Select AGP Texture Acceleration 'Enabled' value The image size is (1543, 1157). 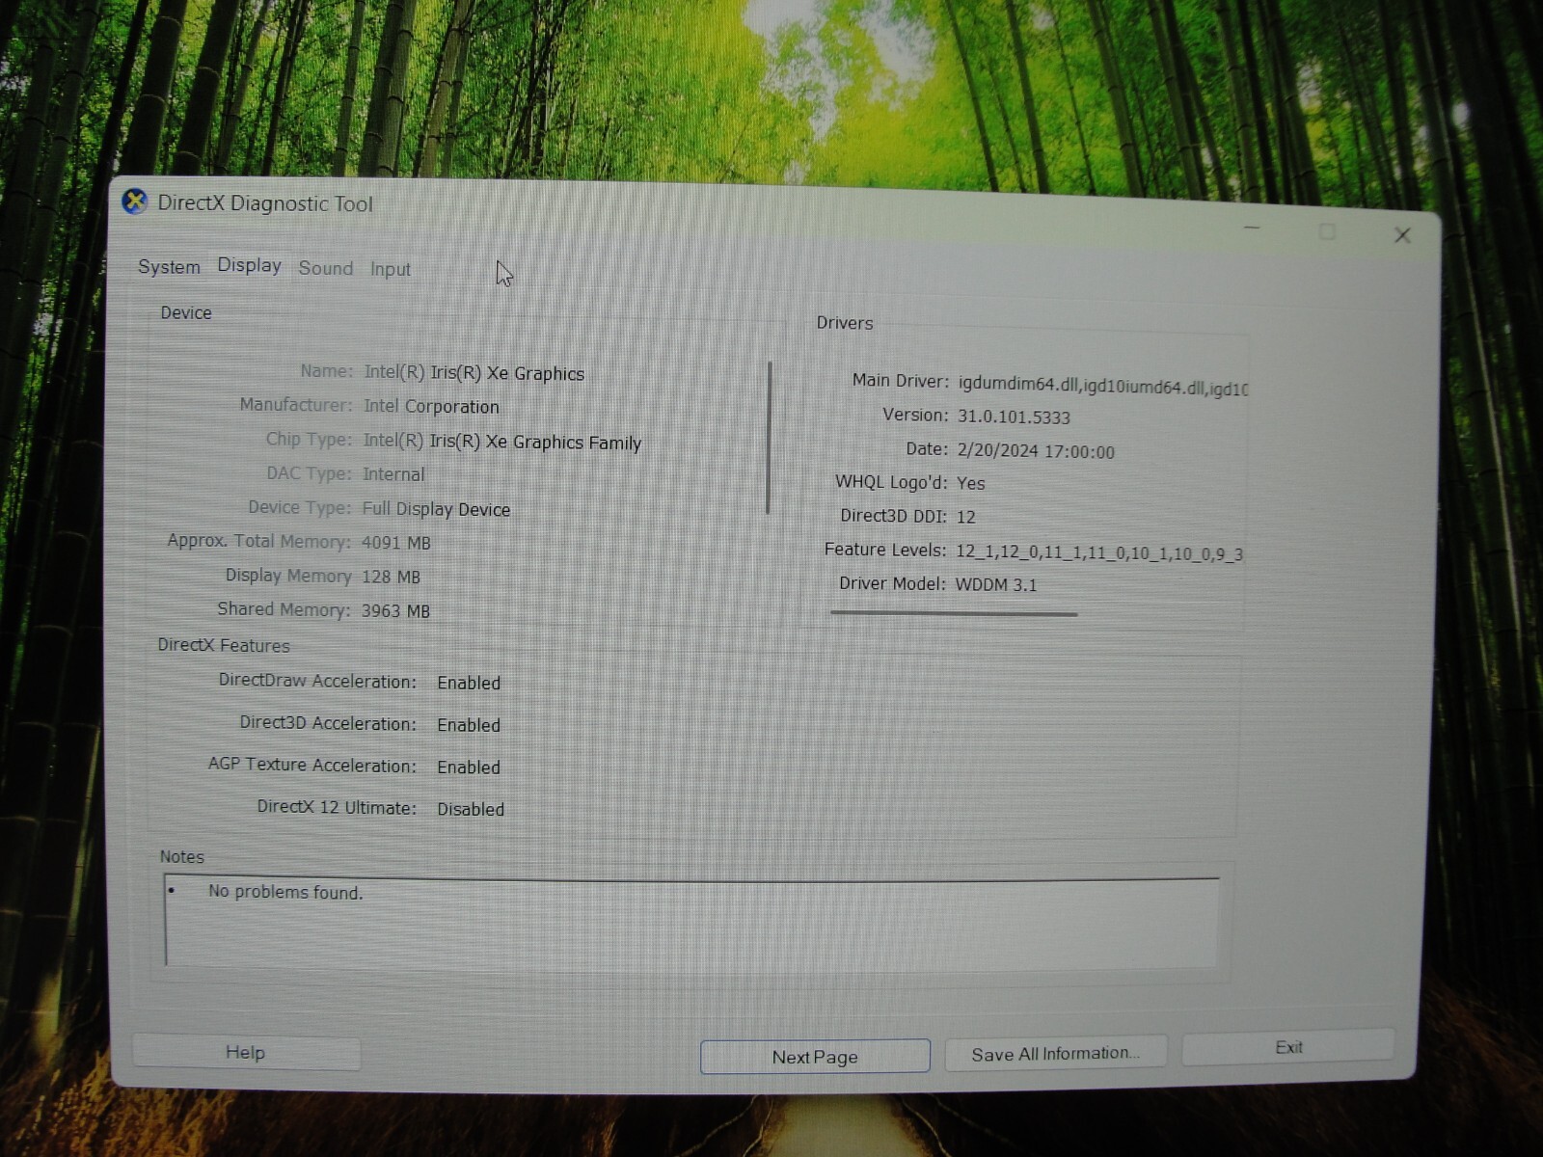click(469, 767)
